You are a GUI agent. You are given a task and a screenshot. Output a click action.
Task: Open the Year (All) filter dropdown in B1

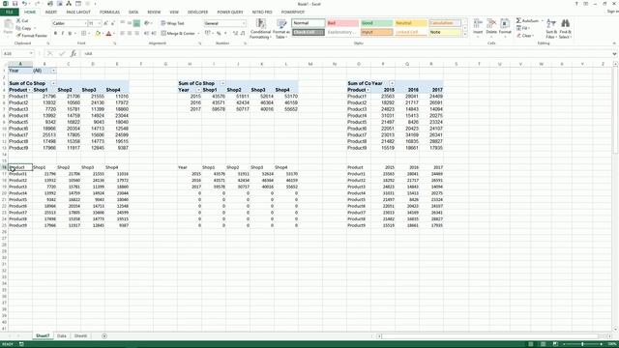coord(53,71)
